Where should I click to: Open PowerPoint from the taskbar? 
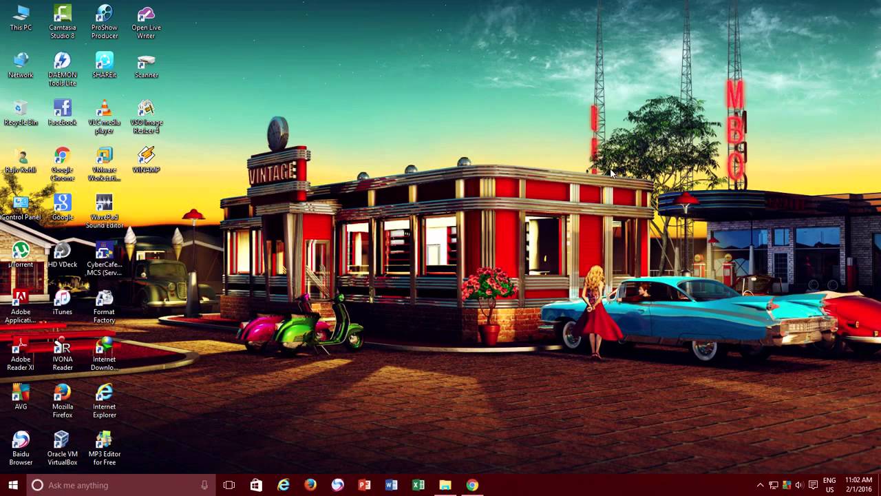coord(364,485)
